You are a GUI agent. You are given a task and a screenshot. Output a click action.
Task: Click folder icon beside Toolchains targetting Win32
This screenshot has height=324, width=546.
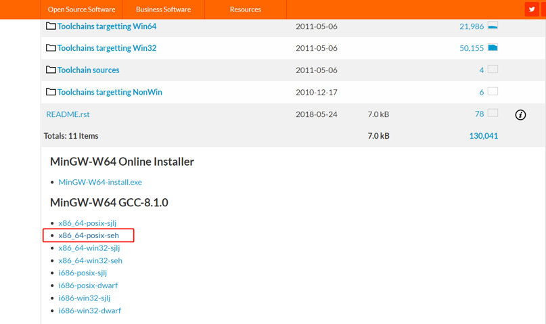[51, 47]
